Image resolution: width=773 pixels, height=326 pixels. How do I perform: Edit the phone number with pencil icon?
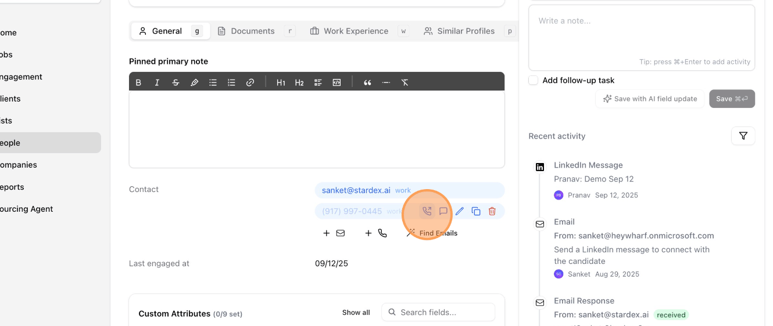pyautogui.click(x=459, y=211)
